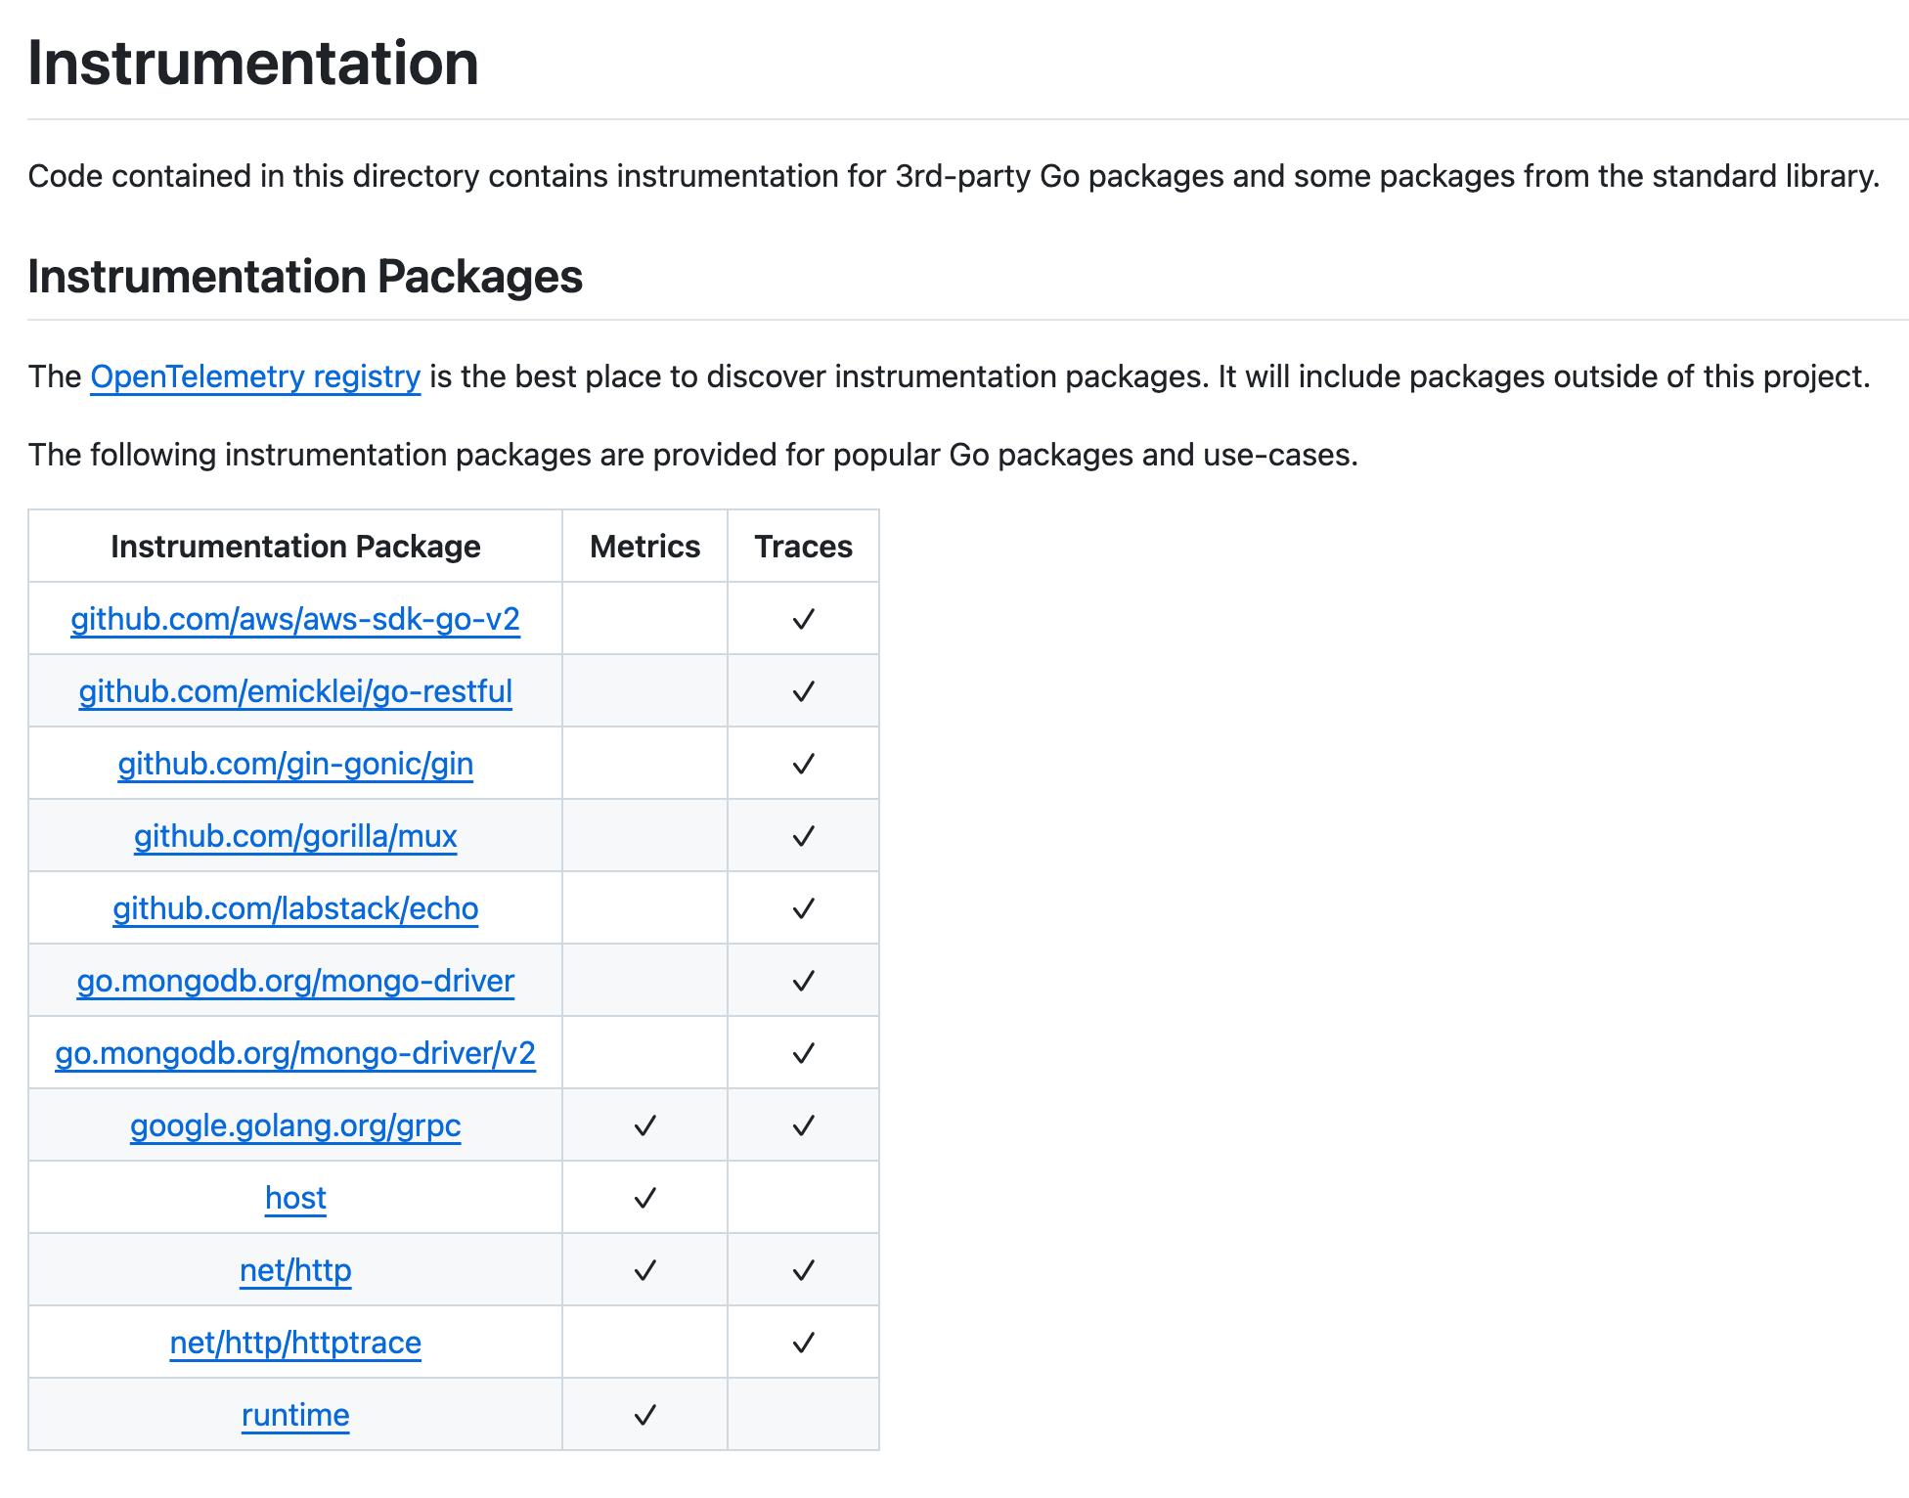Viewport: 1909px width, 1498px height.
Task: Click the Metrics checkmark for grpc row
Action: coord(644,1125)
